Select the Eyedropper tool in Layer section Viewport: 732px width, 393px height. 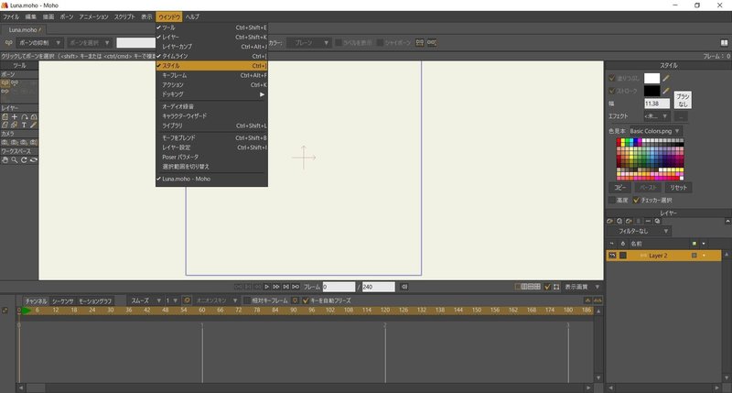click(x=34, y=125)
